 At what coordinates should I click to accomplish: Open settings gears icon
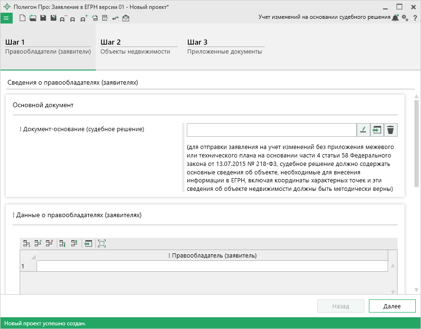point(405,18)
